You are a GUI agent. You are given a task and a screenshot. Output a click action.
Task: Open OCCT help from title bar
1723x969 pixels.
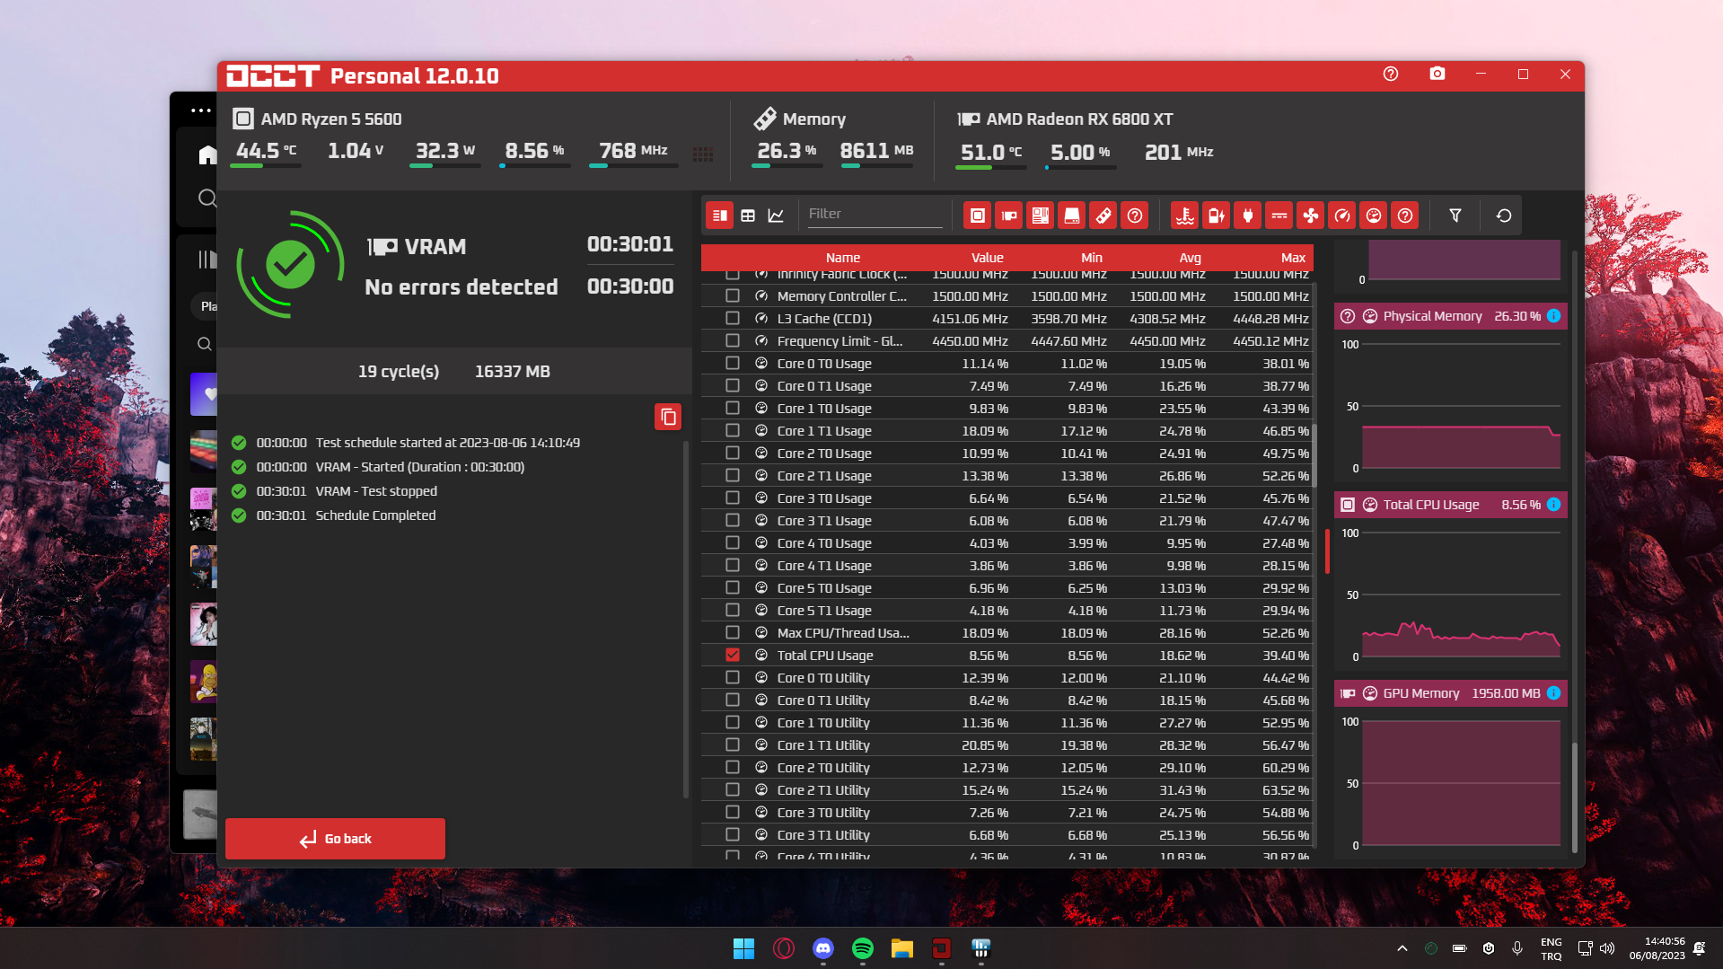pos(1391,75)
